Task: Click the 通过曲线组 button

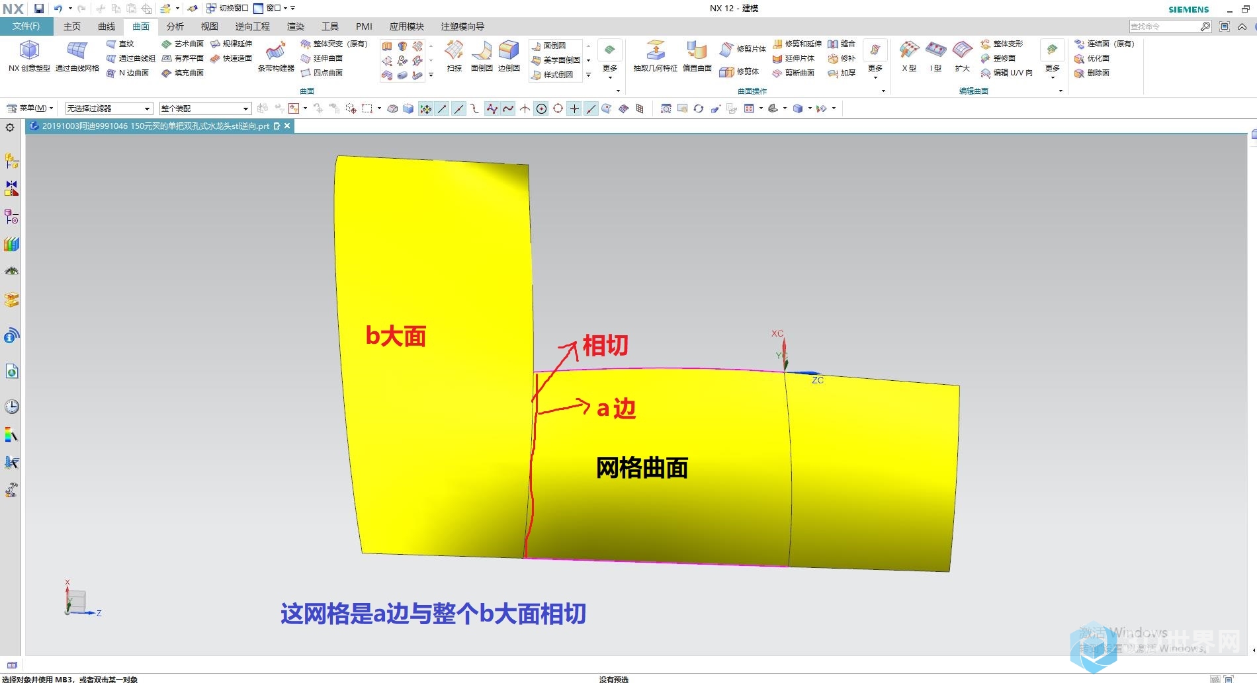Action: coord(131,58)
